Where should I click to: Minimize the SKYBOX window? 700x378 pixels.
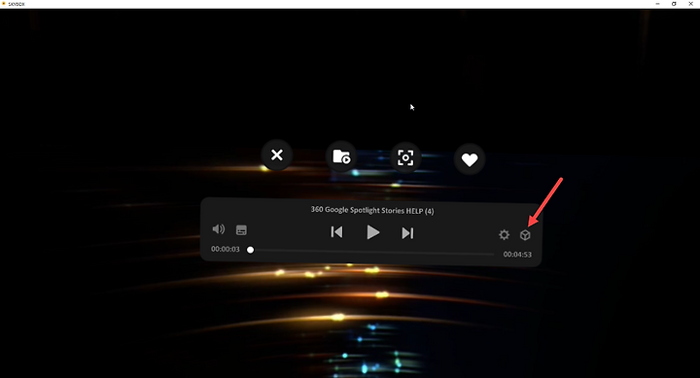tap(657, 4)
